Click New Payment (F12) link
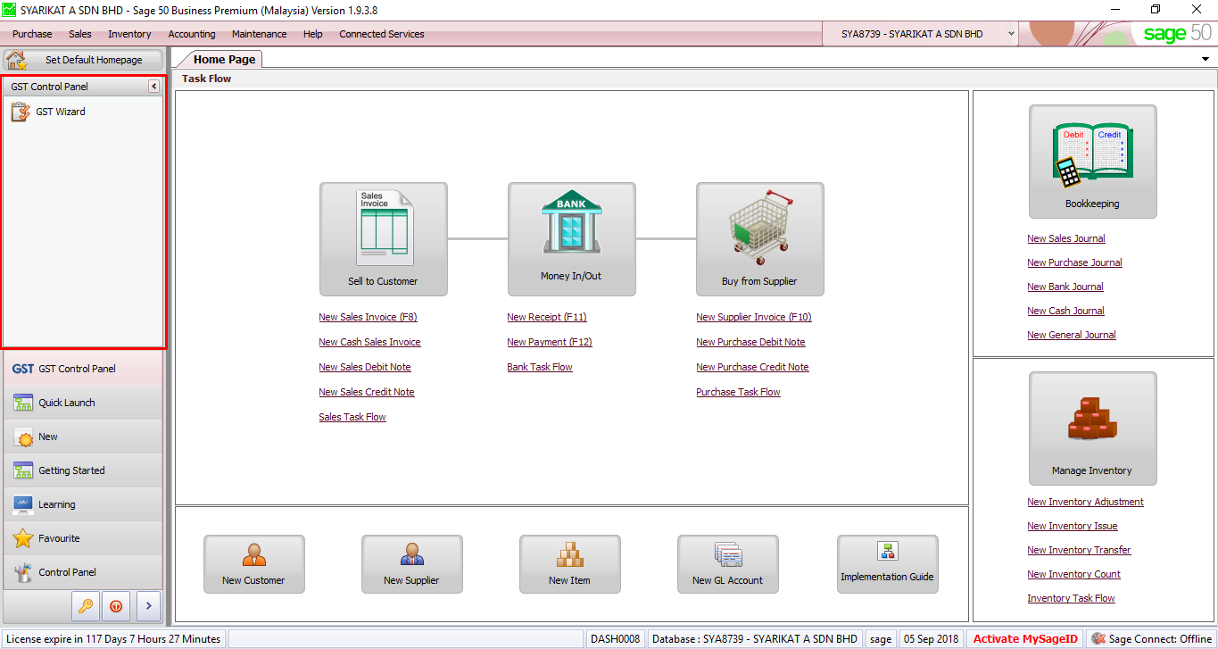The width and height of the screenshot is (1218, 649). pyautogui.click(x=550, y=342)
